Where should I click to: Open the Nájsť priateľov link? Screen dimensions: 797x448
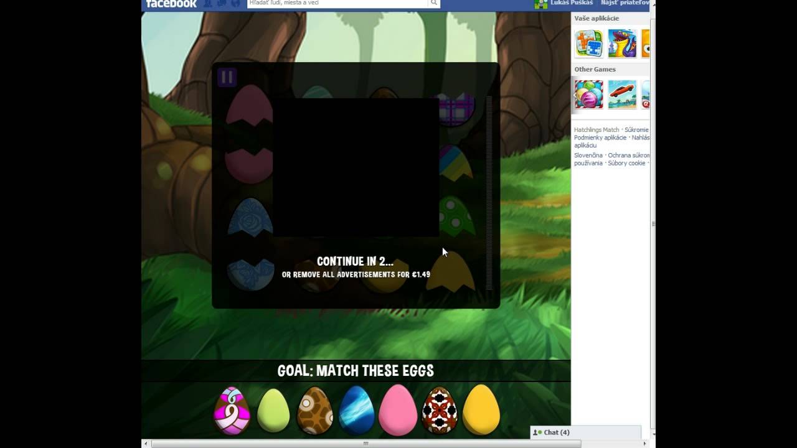[x=625, y=3]
